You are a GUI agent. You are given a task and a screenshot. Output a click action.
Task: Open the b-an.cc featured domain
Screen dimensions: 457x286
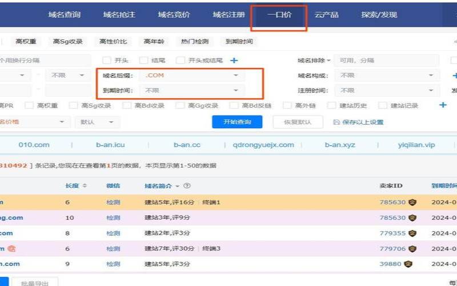coord(187,145)
